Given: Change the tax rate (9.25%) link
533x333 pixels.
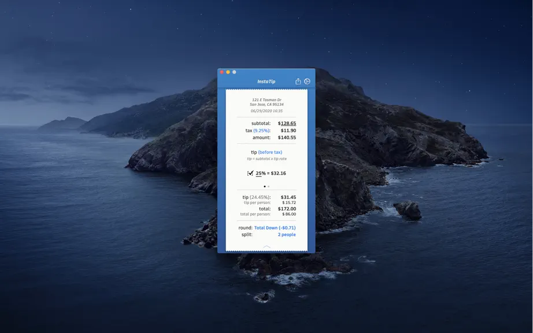Looking at the screenshot, I should pos(262,131).
